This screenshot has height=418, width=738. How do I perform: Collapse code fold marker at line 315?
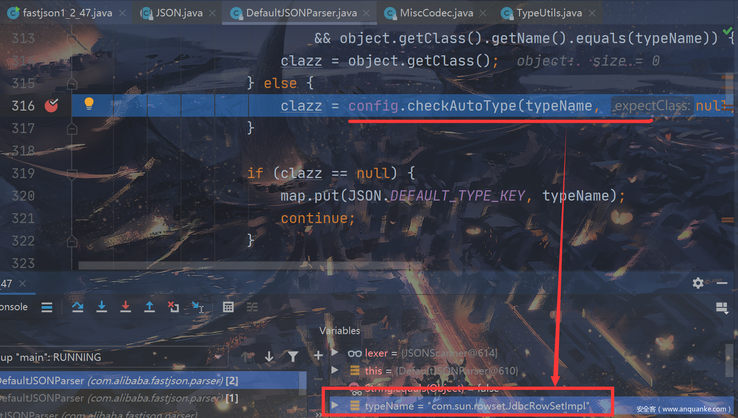pyautogui.click(x=72, y=83)
